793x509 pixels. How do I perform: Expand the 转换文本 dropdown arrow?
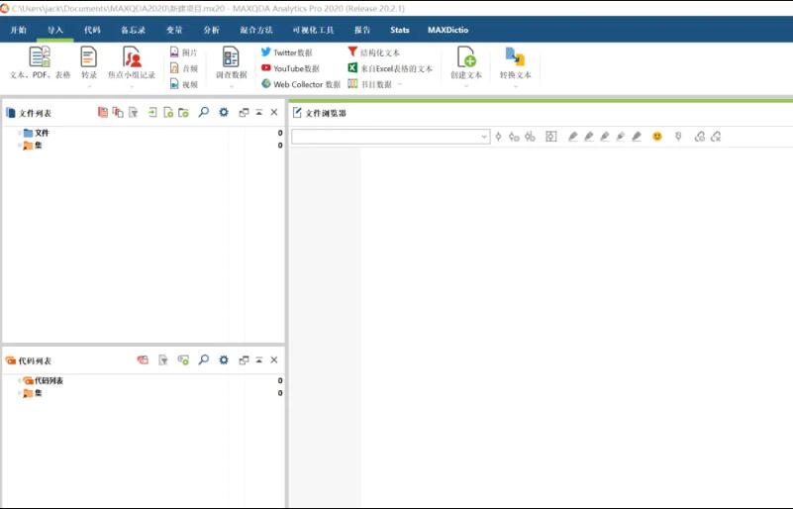coord(516,86)
